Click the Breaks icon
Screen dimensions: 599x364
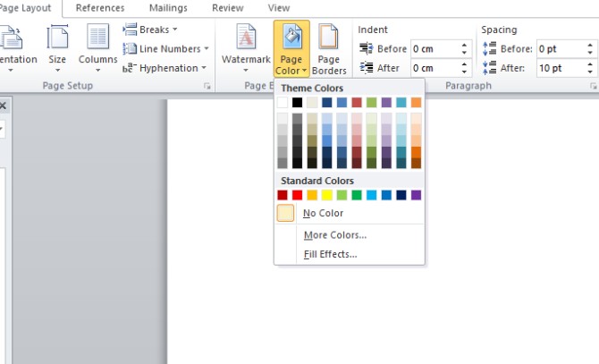pyautogui.click(x=130, y=30)
